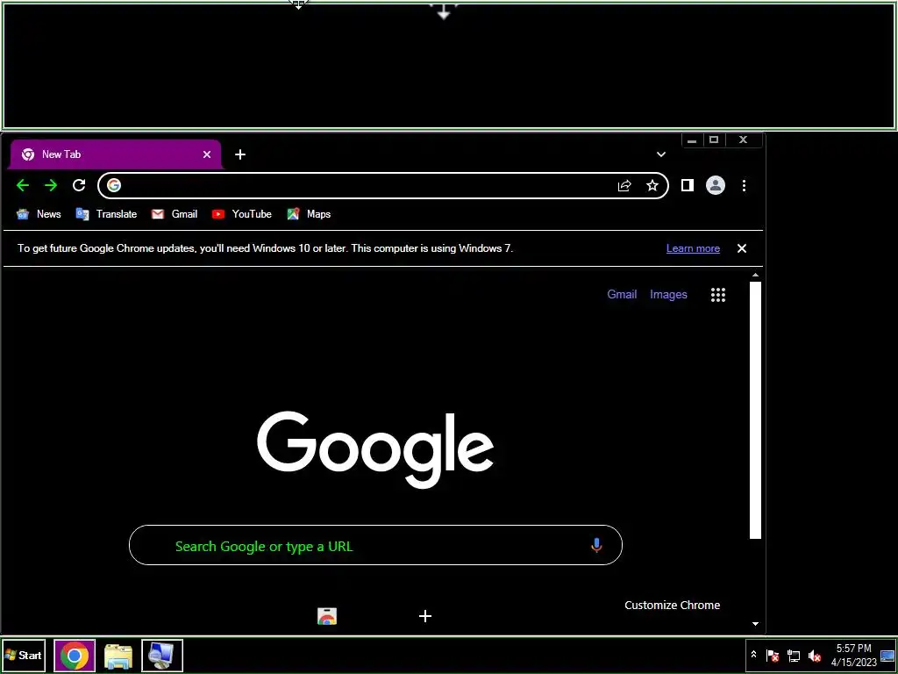
Task: Click the Customize Chrome button
Action: [673, 606]
